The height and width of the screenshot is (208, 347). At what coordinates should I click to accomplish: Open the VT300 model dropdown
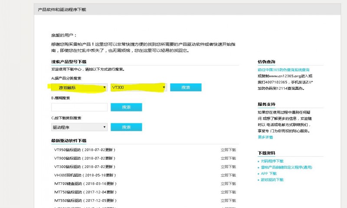point(139,87)
